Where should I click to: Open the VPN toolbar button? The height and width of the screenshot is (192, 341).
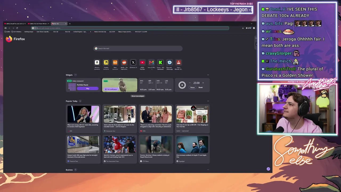tap(249, 28)
